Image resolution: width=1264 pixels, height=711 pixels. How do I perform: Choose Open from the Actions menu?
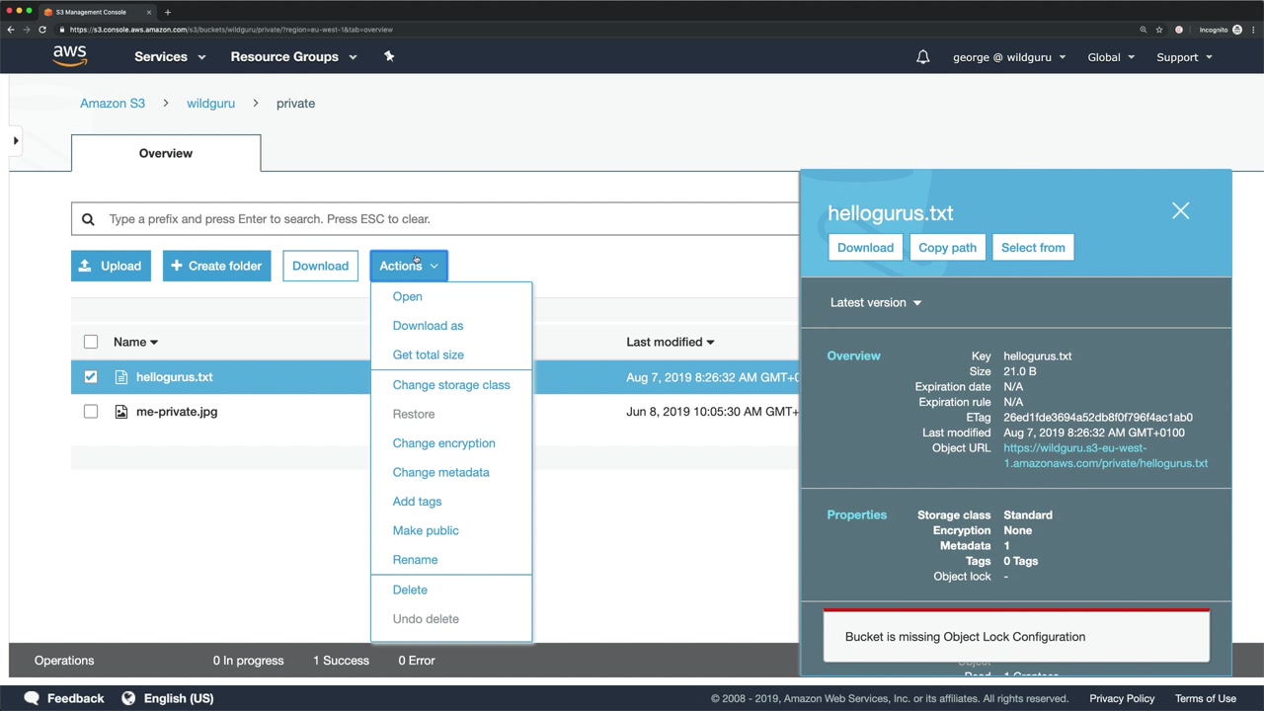[x=407, y=296]
